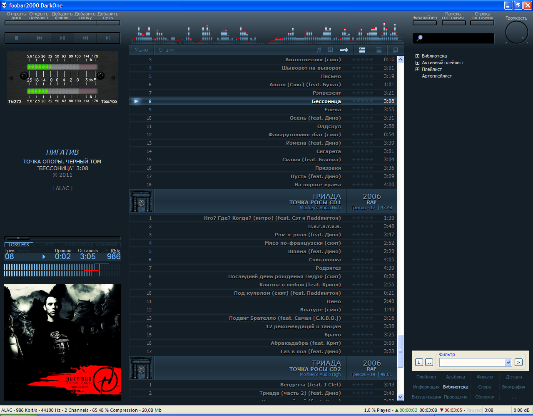Play a random track button
The image size is (533, 416).
pyautogui.click(x=108, y=38)
